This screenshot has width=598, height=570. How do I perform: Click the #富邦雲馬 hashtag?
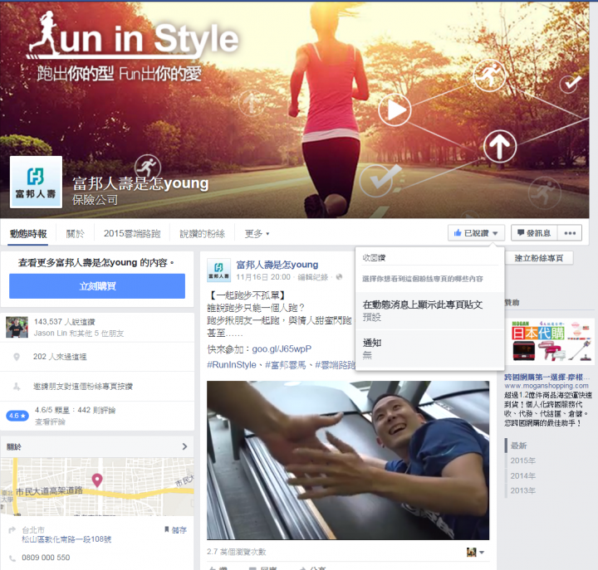[x=286, y=364]
